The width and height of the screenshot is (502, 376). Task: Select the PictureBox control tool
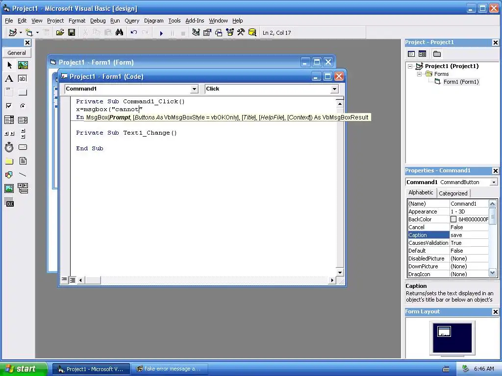[23, 65]
